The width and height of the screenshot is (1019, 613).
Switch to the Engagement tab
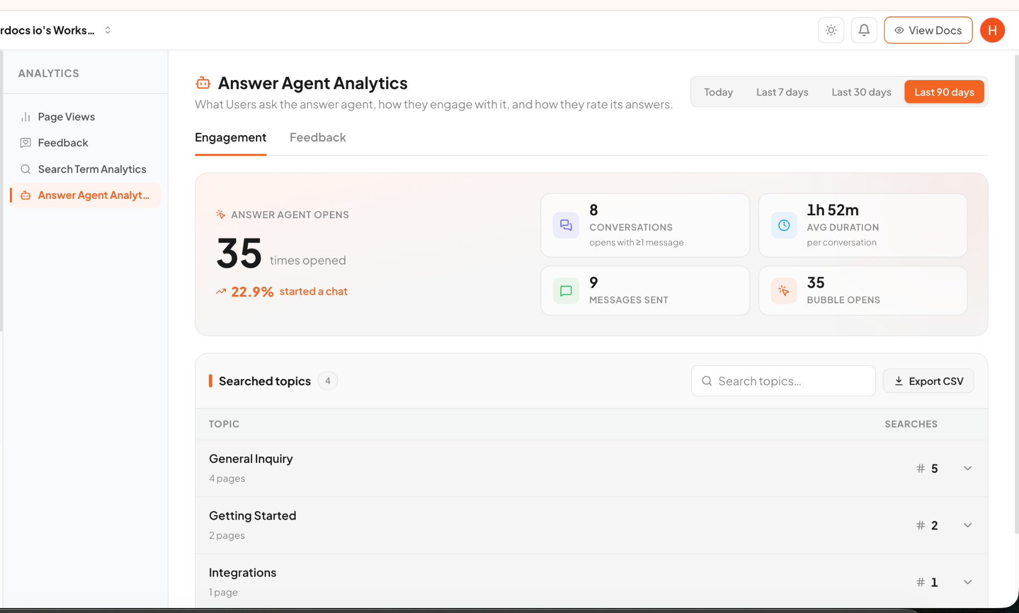230,138
